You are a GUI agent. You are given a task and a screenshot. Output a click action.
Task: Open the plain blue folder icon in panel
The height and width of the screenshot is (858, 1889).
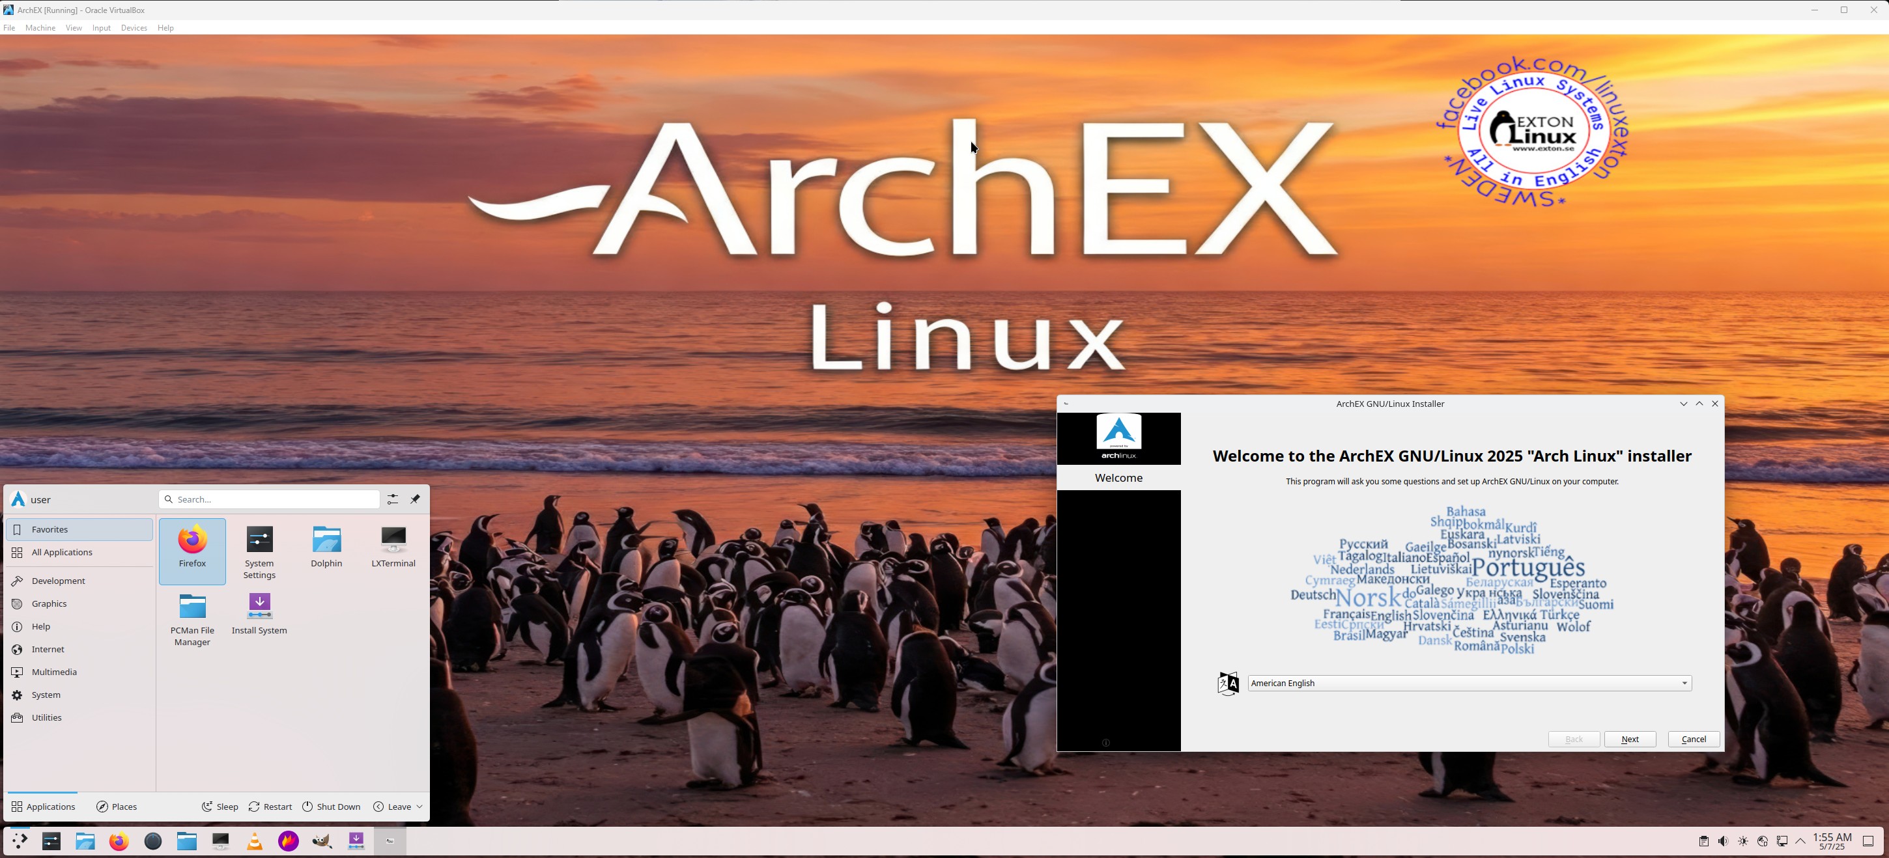(187, 841)
